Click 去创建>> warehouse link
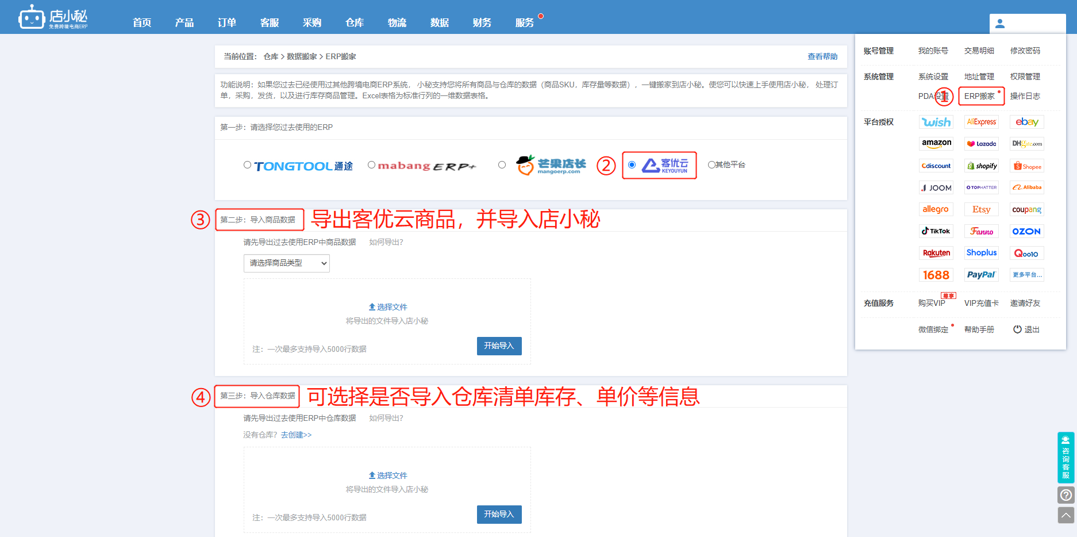The height and width of the screenshot is (537, 1077). [296, 435]
